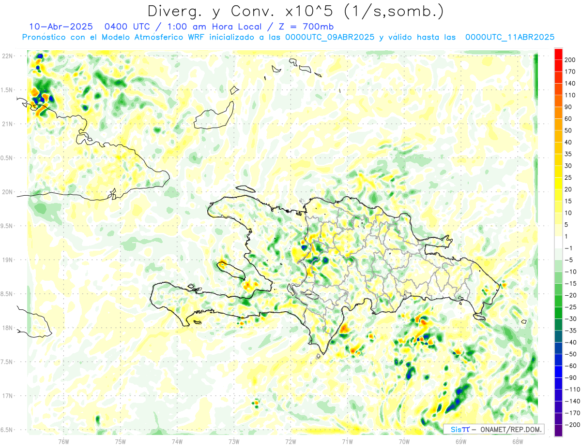Click the chart title 'Diverg. y Conv. x10^5'
The height and width of the screenshot is (448, 581).
[243, 11]
